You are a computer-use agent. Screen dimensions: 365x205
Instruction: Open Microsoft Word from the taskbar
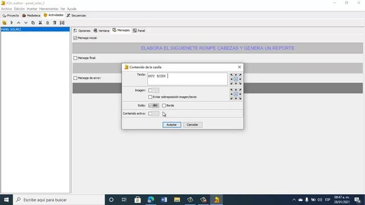click(x=164, y=200)
